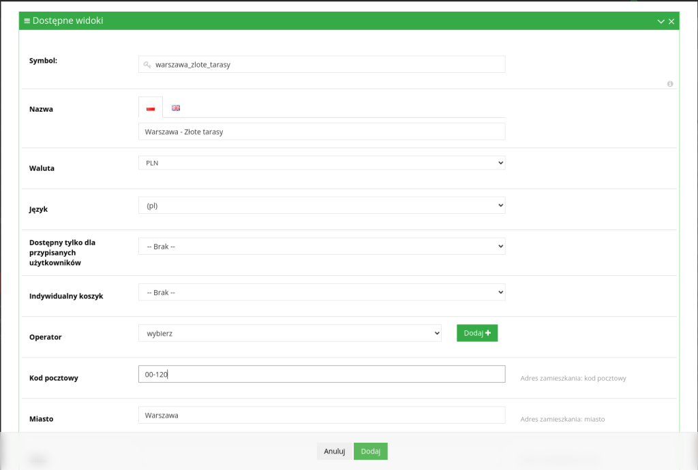Collapse the panel using the header chevron
This screenshot has width=698, height=470.
(661, 22)
